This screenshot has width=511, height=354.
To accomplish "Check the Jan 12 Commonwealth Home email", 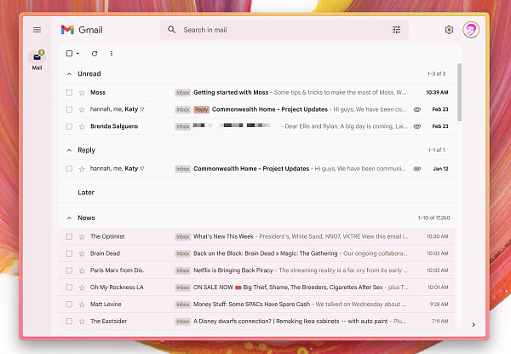I will [69, 169].
